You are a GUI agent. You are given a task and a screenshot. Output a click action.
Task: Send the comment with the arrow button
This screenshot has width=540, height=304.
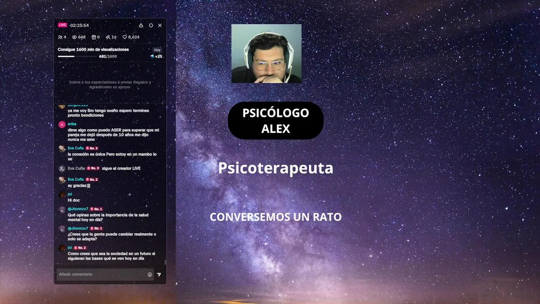[x=159, y=274]
